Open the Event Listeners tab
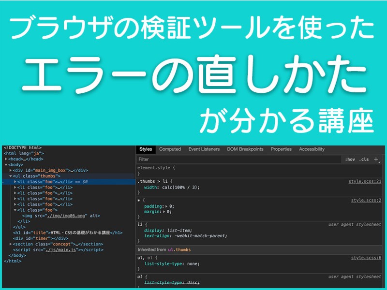This screenshot has height=290, width=387. coord(204,149)
